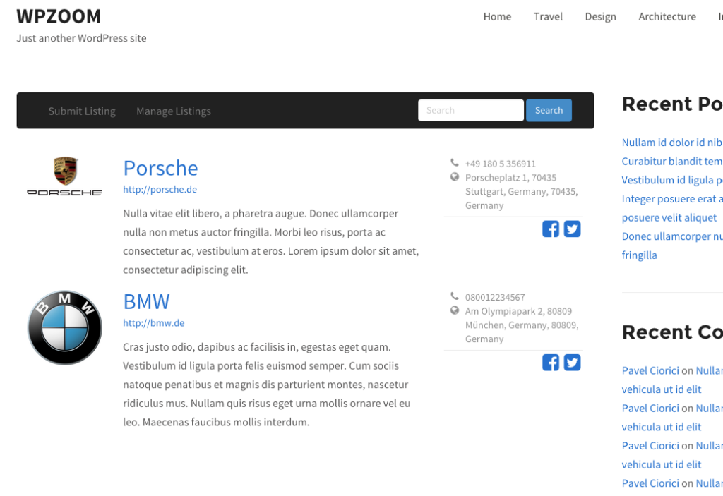Click the phone icon beside +49 180 5 356911

[x=455, y=162]
